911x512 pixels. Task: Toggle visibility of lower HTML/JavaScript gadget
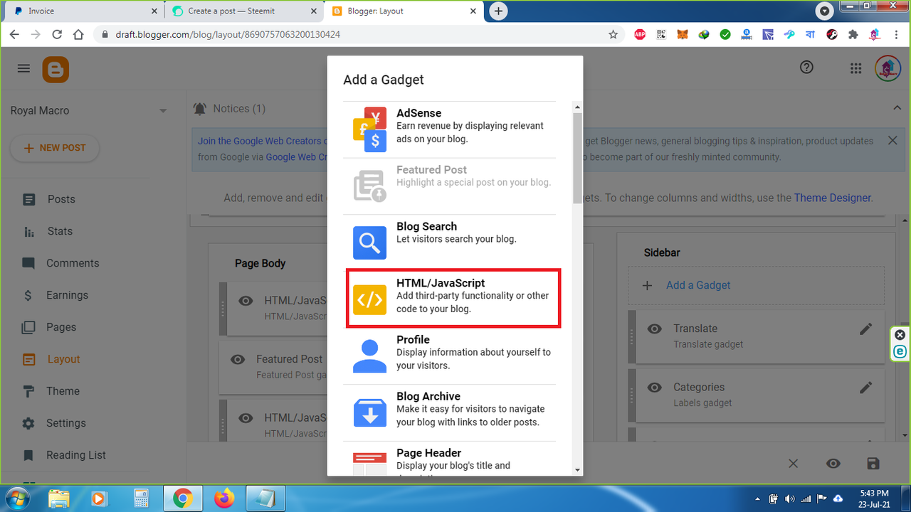pos(246,418)
